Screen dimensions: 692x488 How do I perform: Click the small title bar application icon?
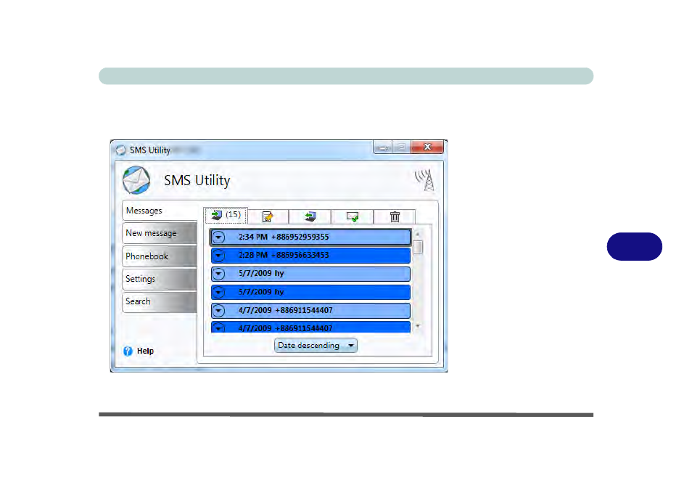point(120,150)
